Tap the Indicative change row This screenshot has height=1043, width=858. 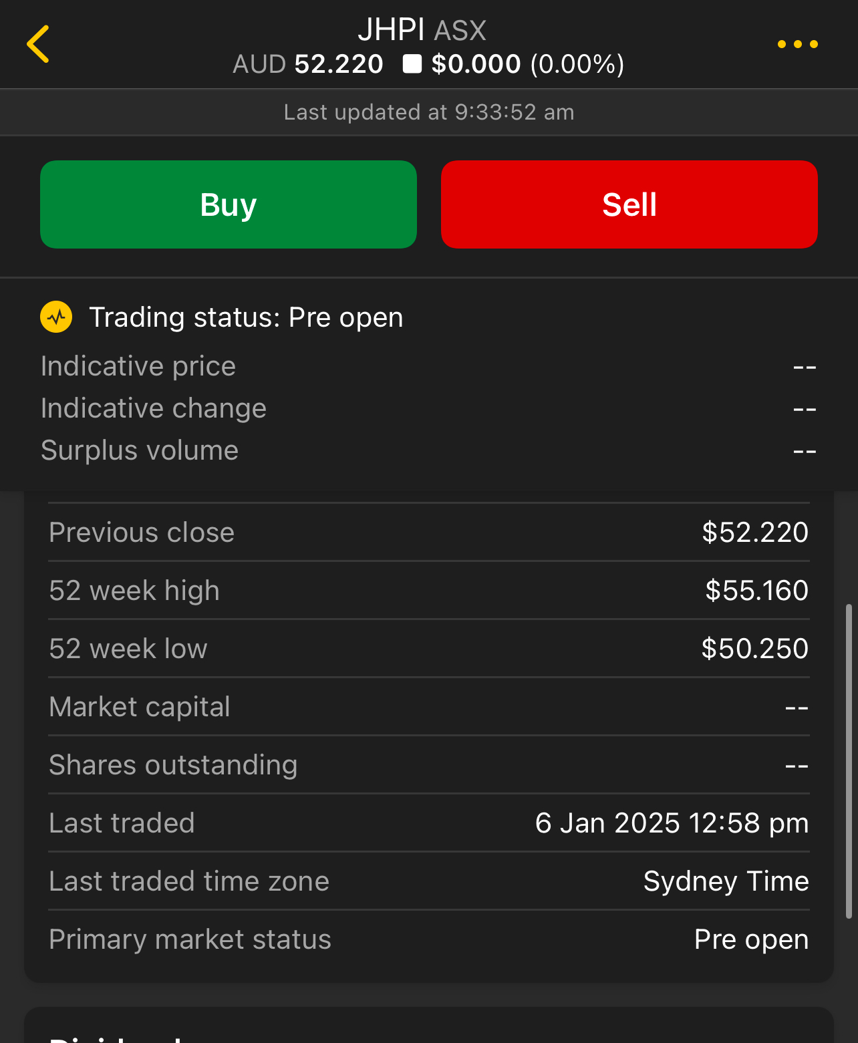click(429, 408)
